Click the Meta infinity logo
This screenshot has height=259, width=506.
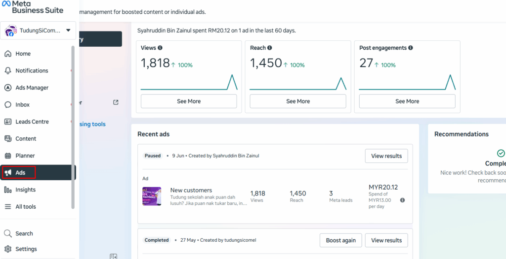click(6, 3)
